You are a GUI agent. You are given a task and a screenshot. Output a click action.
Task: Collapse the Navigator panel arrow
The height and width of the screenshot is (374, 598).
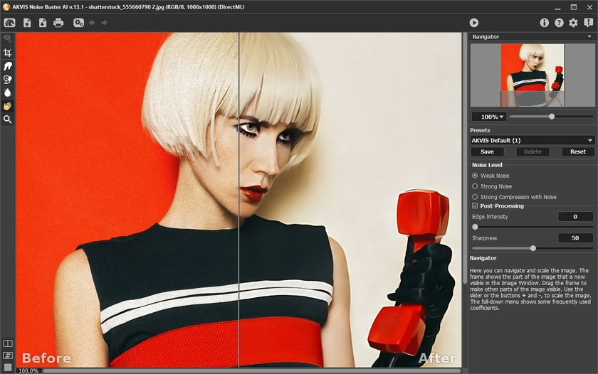[589, 36]
